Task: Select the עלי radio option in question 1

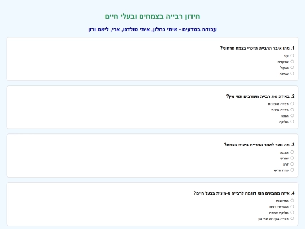Action: 292,55
